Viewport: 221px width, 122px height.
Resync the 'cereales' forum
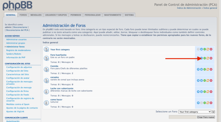click(x=208, y=80)
